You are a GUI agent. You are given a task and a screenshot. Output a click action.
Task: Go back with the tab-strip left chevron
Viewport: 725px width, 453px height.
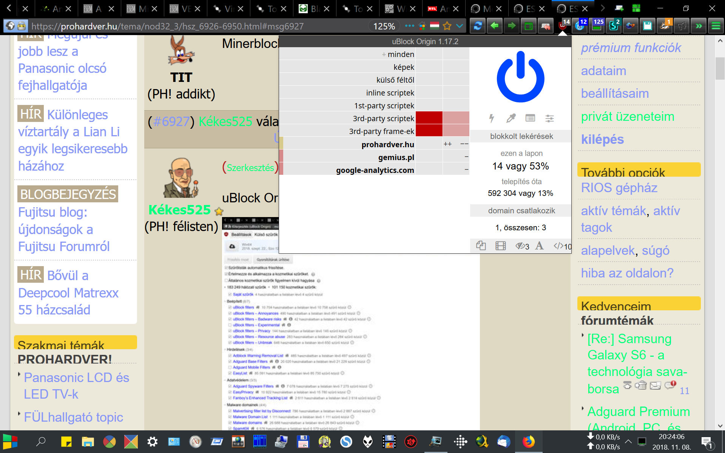(9, 8)
